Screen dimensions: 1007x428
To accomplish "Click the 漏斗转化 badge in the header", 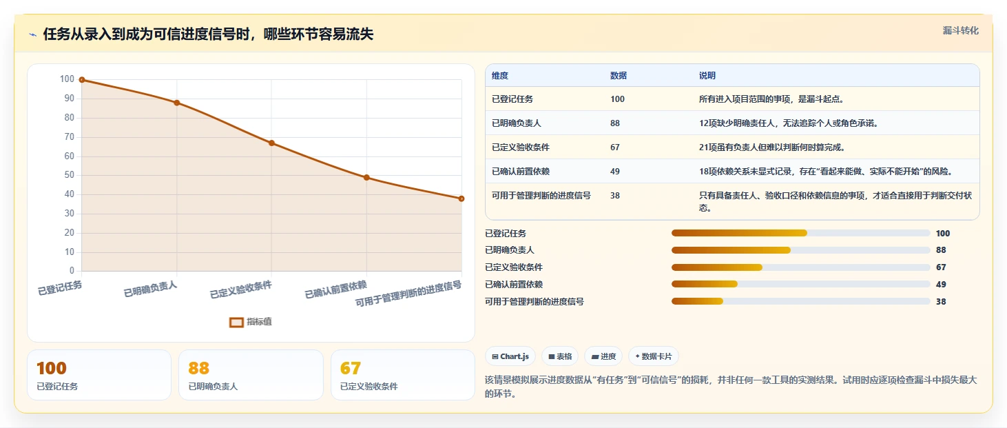I will click(960, 31).
